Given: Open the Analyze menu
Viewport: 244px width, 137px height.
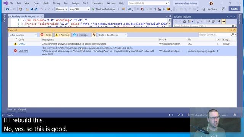Looking at the screenshot, I should click(x=75, y=3).
